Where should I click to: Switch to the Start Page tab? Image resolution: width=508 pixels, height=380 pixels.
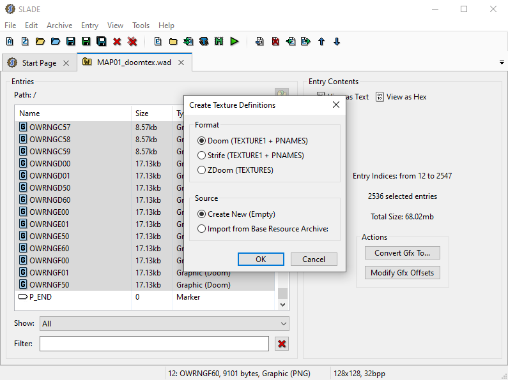38,63
